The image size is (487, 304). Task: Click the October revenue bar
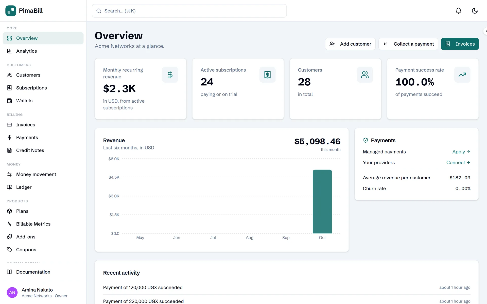tap(322, 201)
